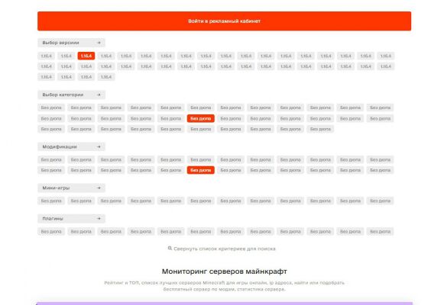Click the description paragraph starting "Рейтинг и ТОП"
The height and width of the screenshot is (305, 444).
(224, 286)
